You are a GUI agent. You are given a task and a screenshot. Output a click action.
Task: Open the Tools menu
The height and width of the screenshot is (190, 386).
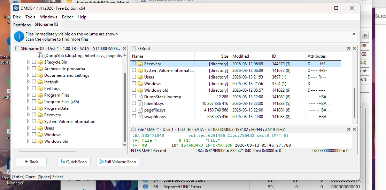30,17
